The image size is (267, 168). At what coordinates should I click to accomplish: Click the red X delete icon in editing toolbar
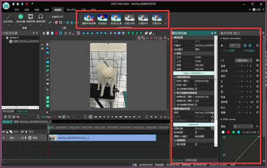(x=56, y=33)
